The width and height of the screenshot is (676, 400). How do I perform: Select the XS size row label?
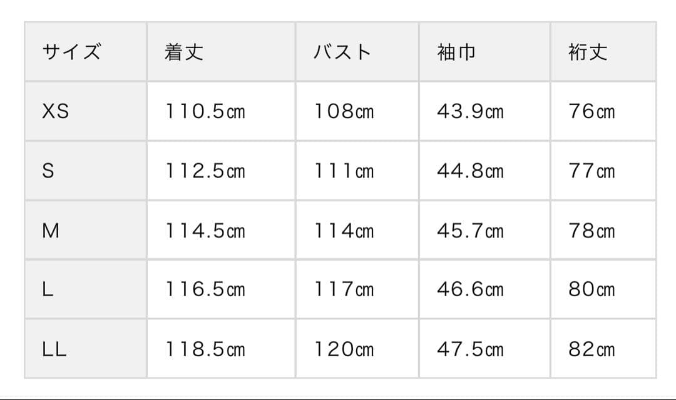click(x=55, y=111)
